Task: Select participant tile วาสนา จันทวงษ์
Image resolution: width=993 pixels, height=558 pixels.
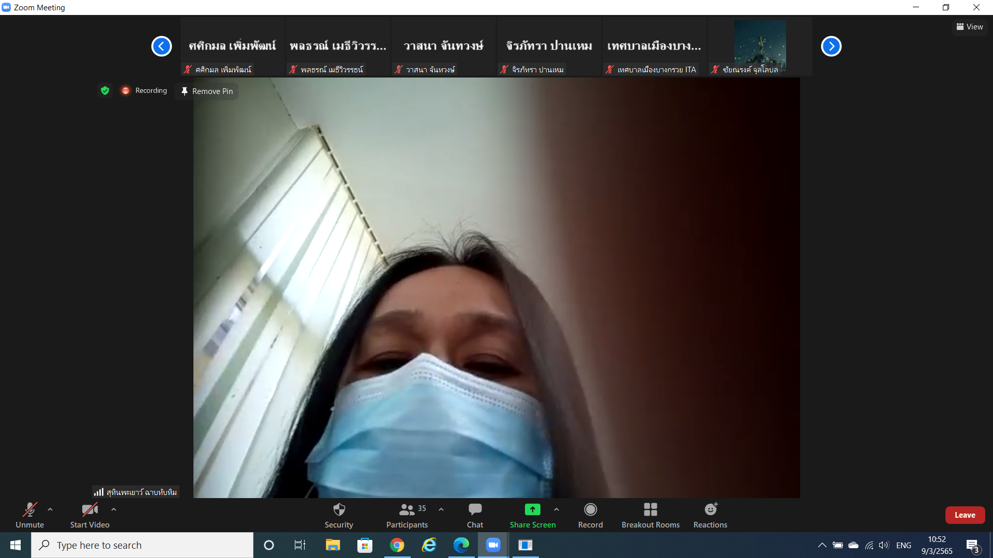Action: pos(443,47)
